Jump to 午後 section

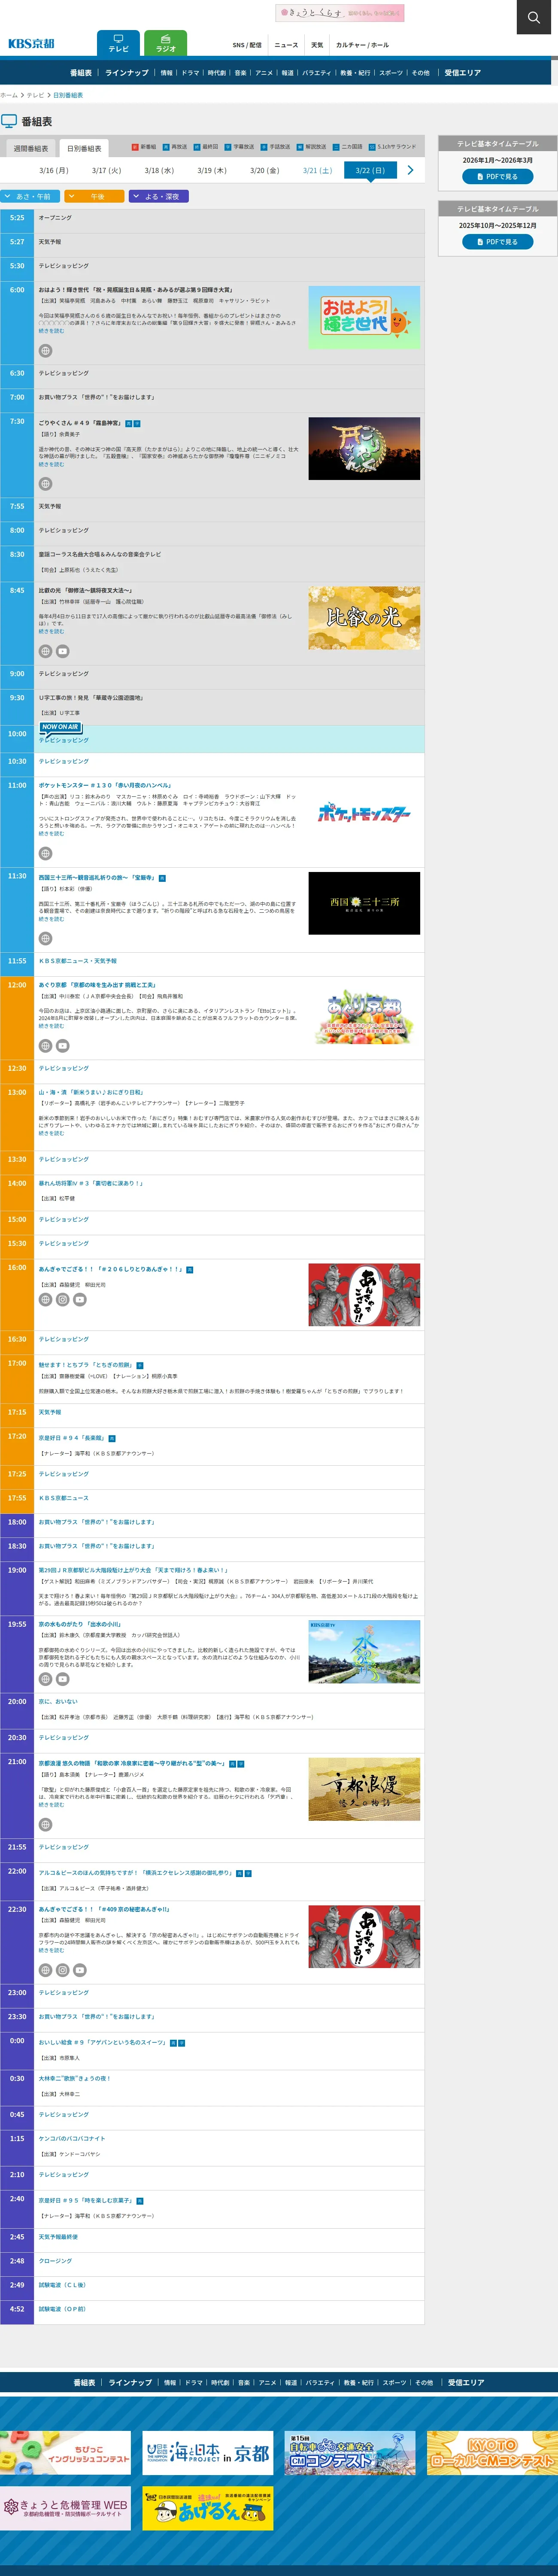(x=94, y=196)
